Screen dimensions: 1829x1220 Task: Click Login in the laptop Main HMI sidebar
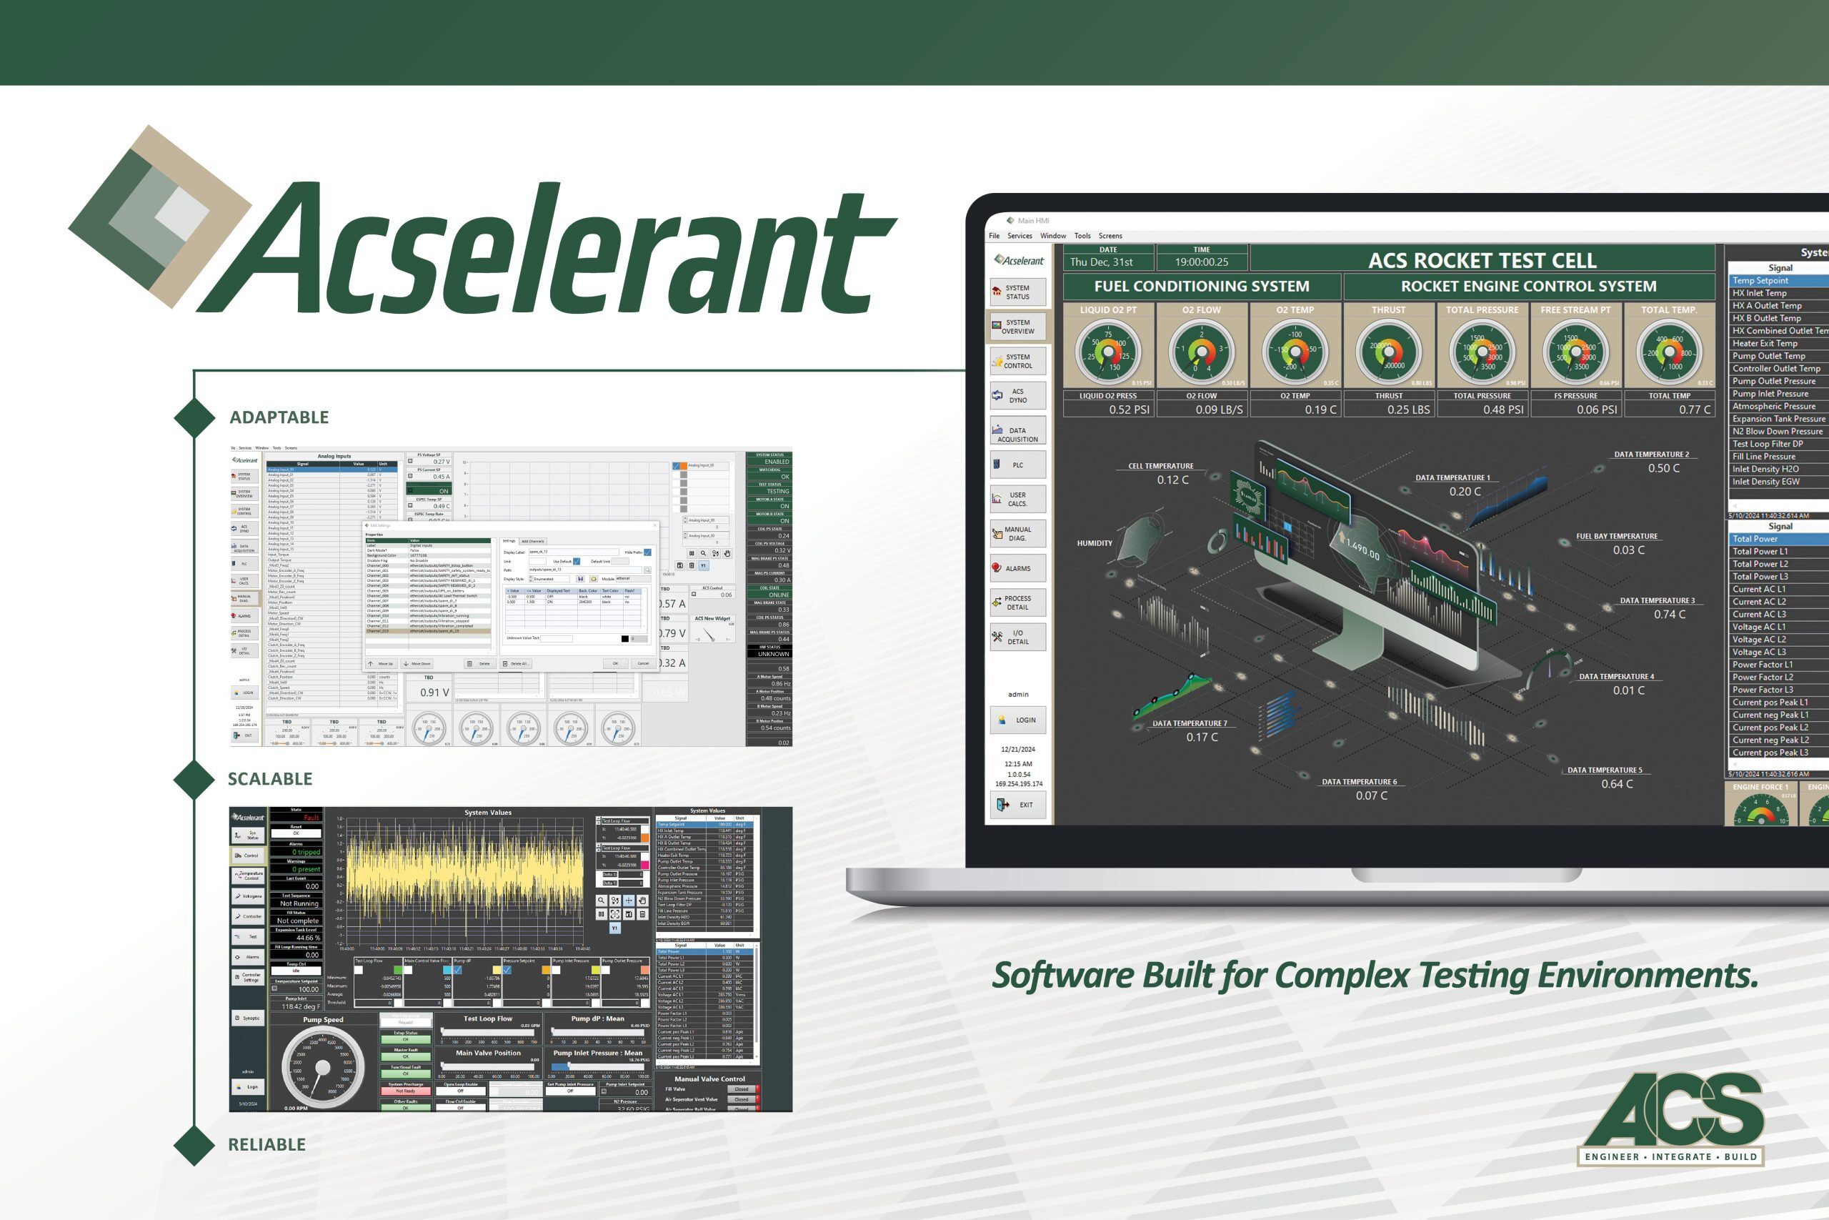click(1018, 720)
